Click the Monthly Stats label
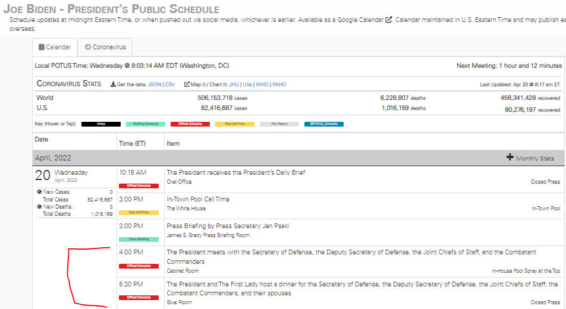Screen dimensions: 566x309 [534, 159]
